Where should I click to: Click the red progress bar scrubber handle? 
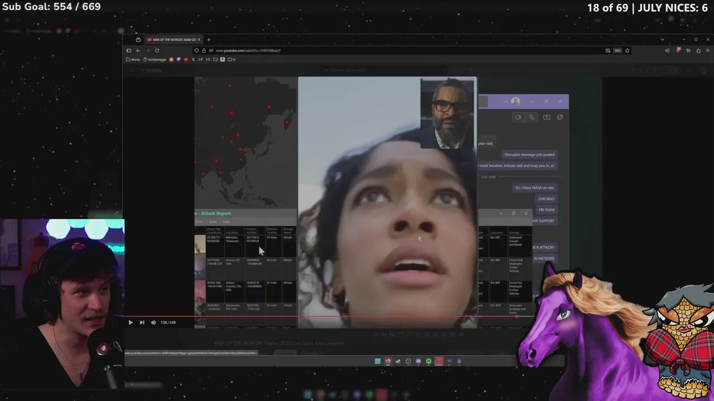pyautogui.click(x=517, y=316)
